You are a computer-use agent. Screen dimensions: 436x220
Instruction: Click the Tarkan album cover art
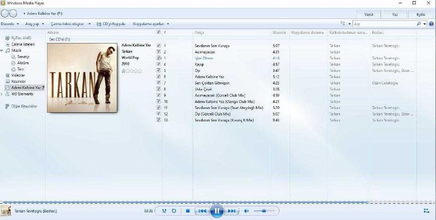(x=82, y=78)
